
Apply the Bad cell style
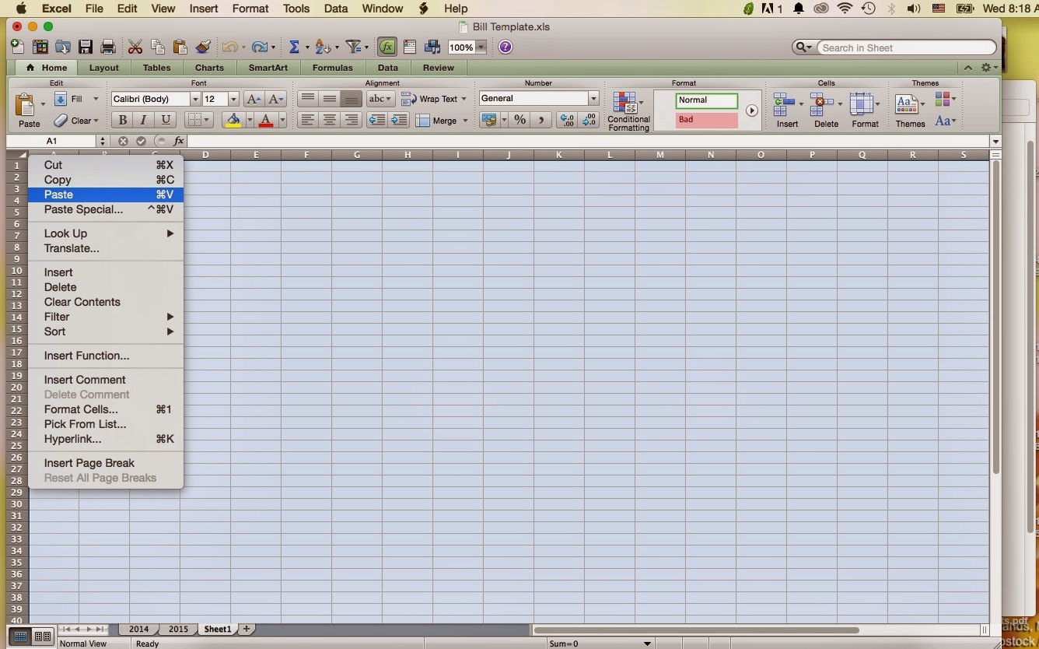706,120
